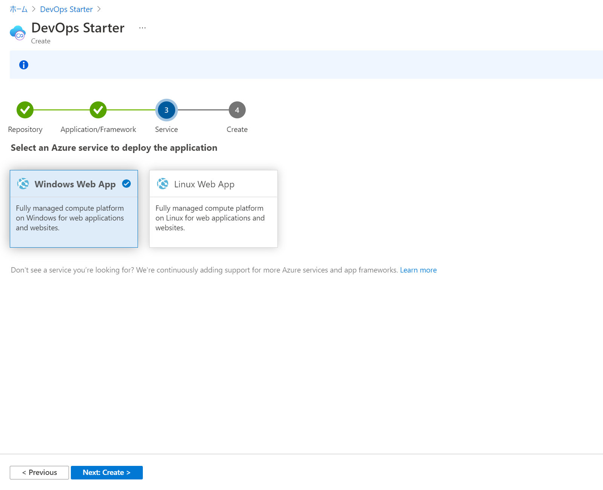Open the ellipsis more options menu

[x=142, y=28]
